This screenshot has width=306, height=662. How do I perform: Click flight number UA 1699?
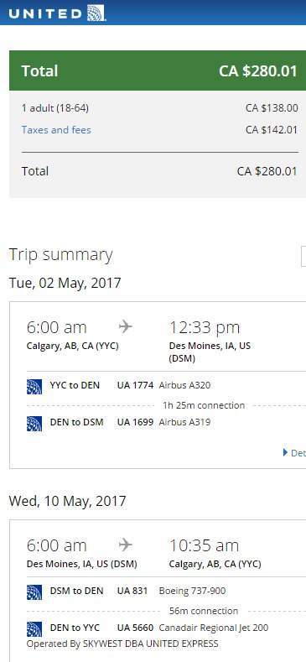135,422
